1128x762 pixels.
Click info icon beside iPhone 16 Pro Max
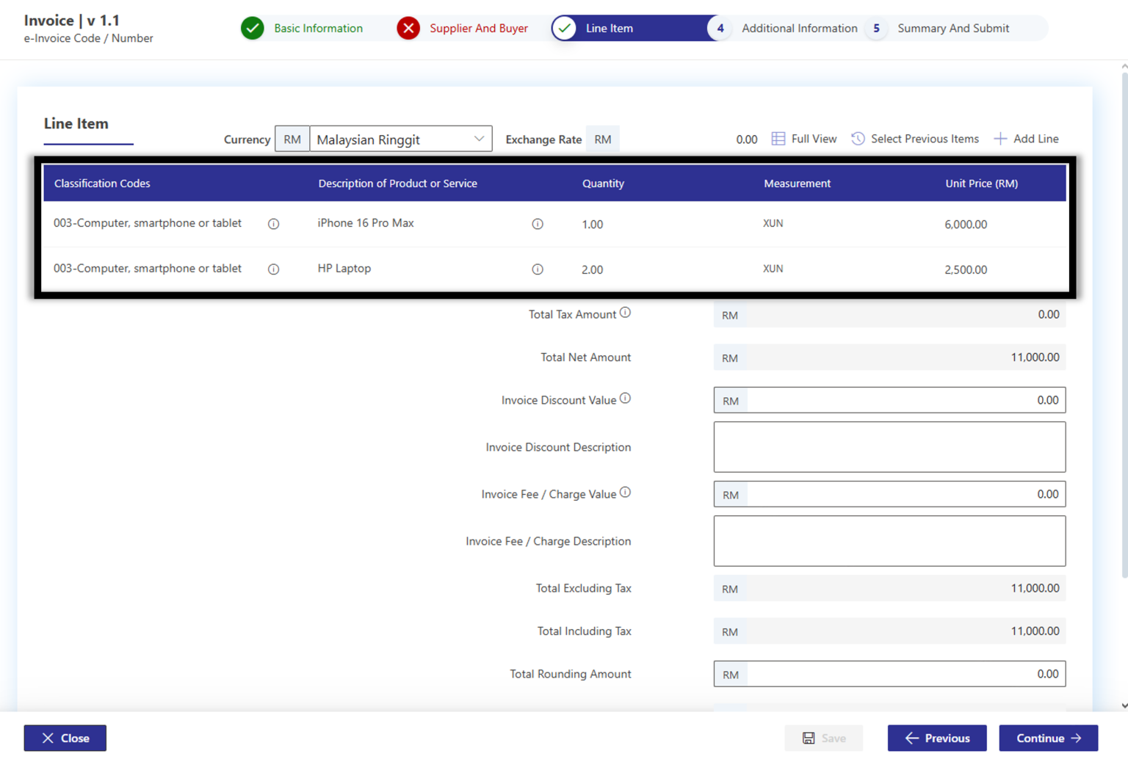coord(538,224)
